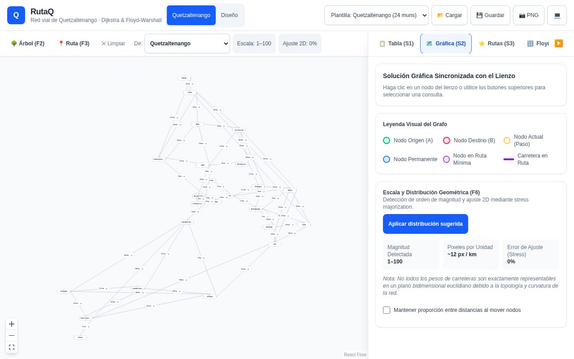This screenshot has height=359, width=574.
Task: Click the Error de Ajuste (Stress) label
Action: 525,251
